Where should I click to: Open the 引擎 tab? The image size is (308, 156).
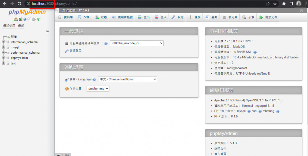(248, 17)
